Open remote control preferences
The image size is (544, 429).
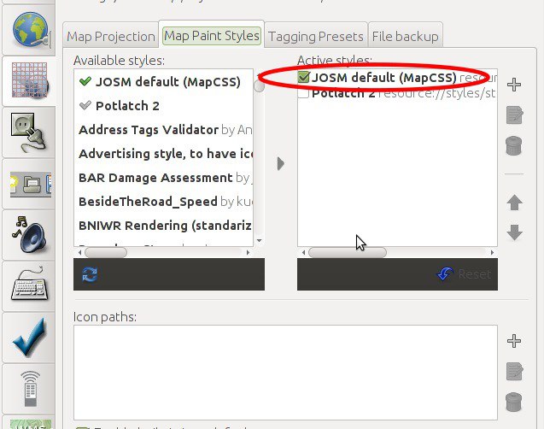point(29,389)
